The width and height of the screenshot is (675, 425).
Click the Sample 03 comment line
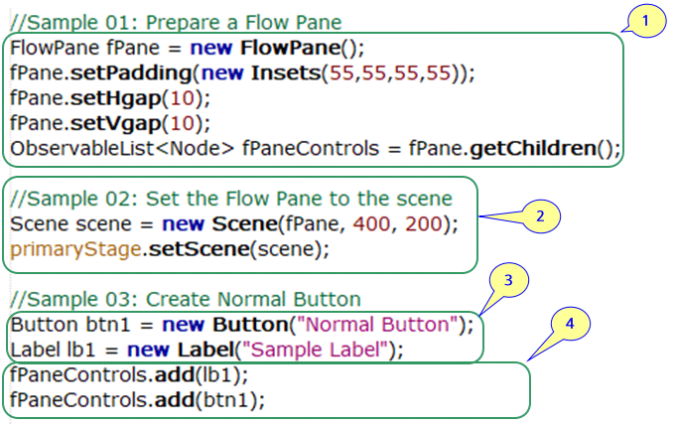point(186,299)
